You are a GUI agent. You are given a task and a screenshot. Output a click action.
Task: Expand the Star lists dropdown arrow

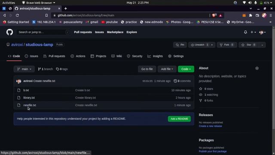[x=262, y=45]
